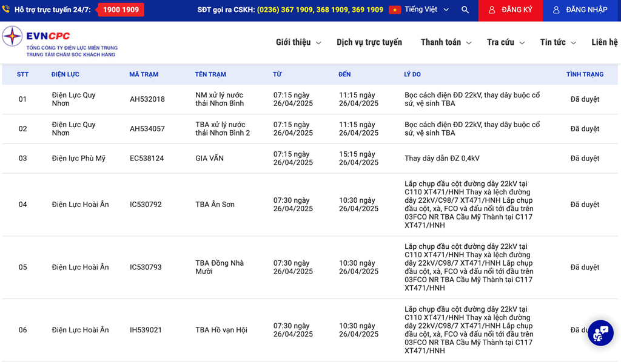Screen dimensions: 621x362
Task: Click the CSKH phone numbers text
Action: (320, 10)
